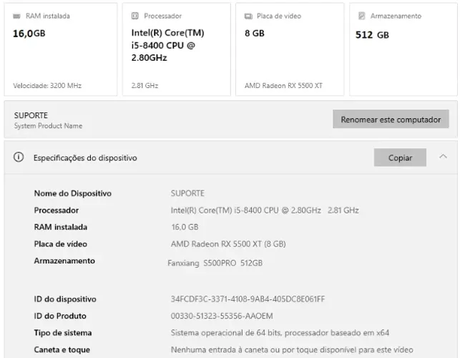Select 16,0 GB value in specifications
The height and width of the screenshot is (358, 460).
coord(185,227)
